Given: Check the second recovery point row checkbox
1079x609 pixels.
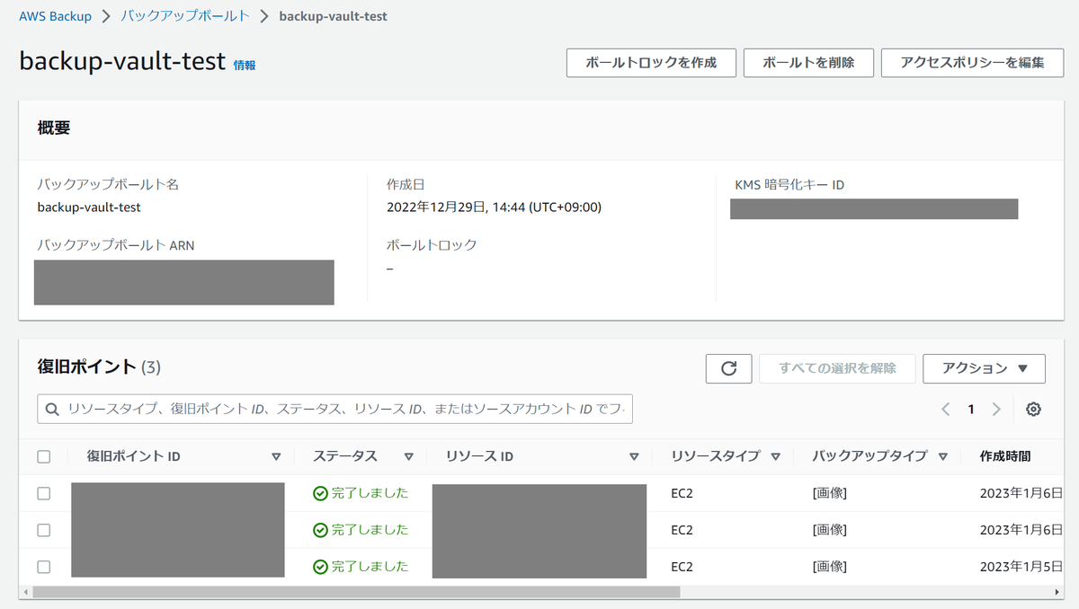Looking at the screenshot, I should 44,530.
